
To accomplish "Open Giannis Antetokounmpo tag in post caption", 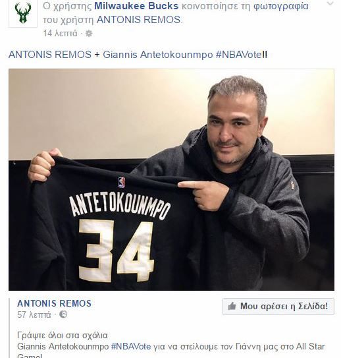I will (157, 55).
